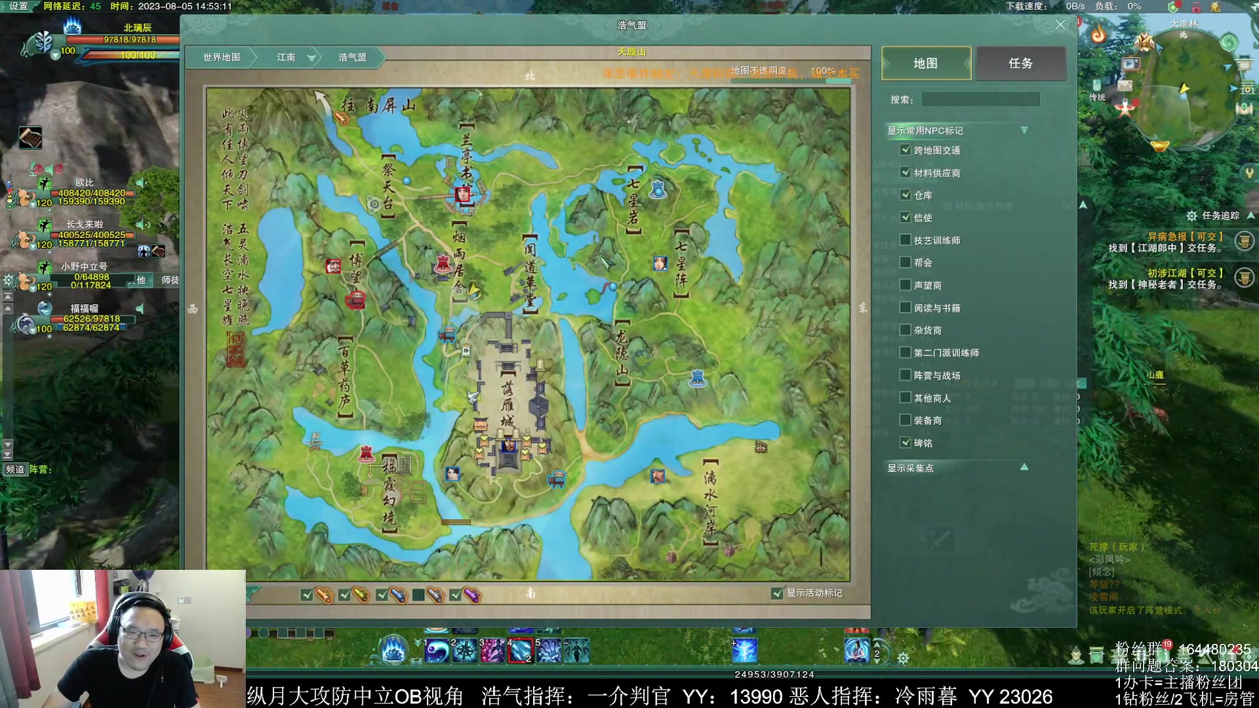Open the 设置 menu at top left
Screen dimensions: 1259x708
pos(19,6)
